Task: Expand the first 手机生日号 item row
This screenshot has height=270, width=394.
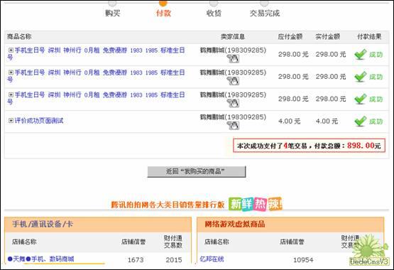Action: coord(11,50)
